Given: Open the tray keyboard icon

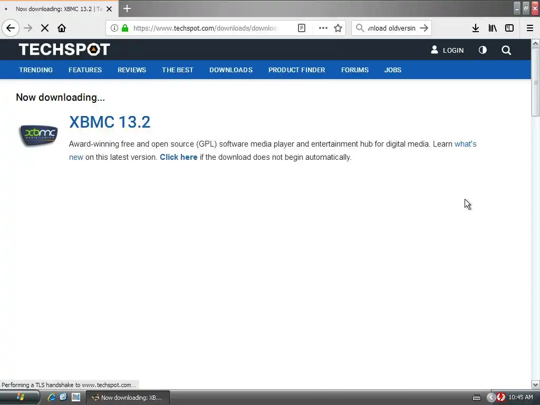Looking at the screenshot, I should (477, 398).
